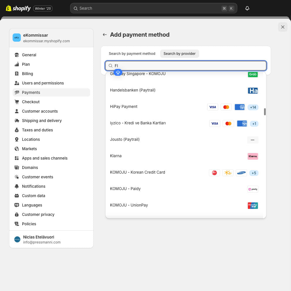
Task: Expand the +5 badge on Korean Credit Card
Action: [x=254, y=173]
